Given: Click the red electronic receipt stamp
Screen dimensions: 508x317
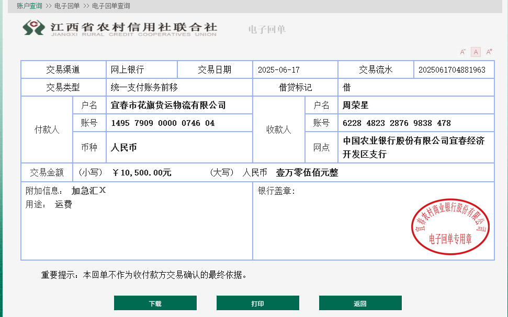Looking at the screenshot, I should pyautogui.click(x=450, y=227).
